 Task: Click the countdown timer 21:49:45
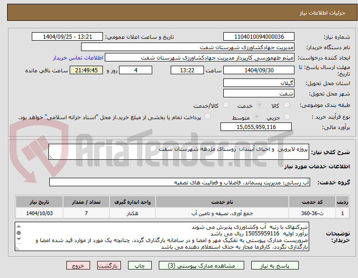(86, 70)
